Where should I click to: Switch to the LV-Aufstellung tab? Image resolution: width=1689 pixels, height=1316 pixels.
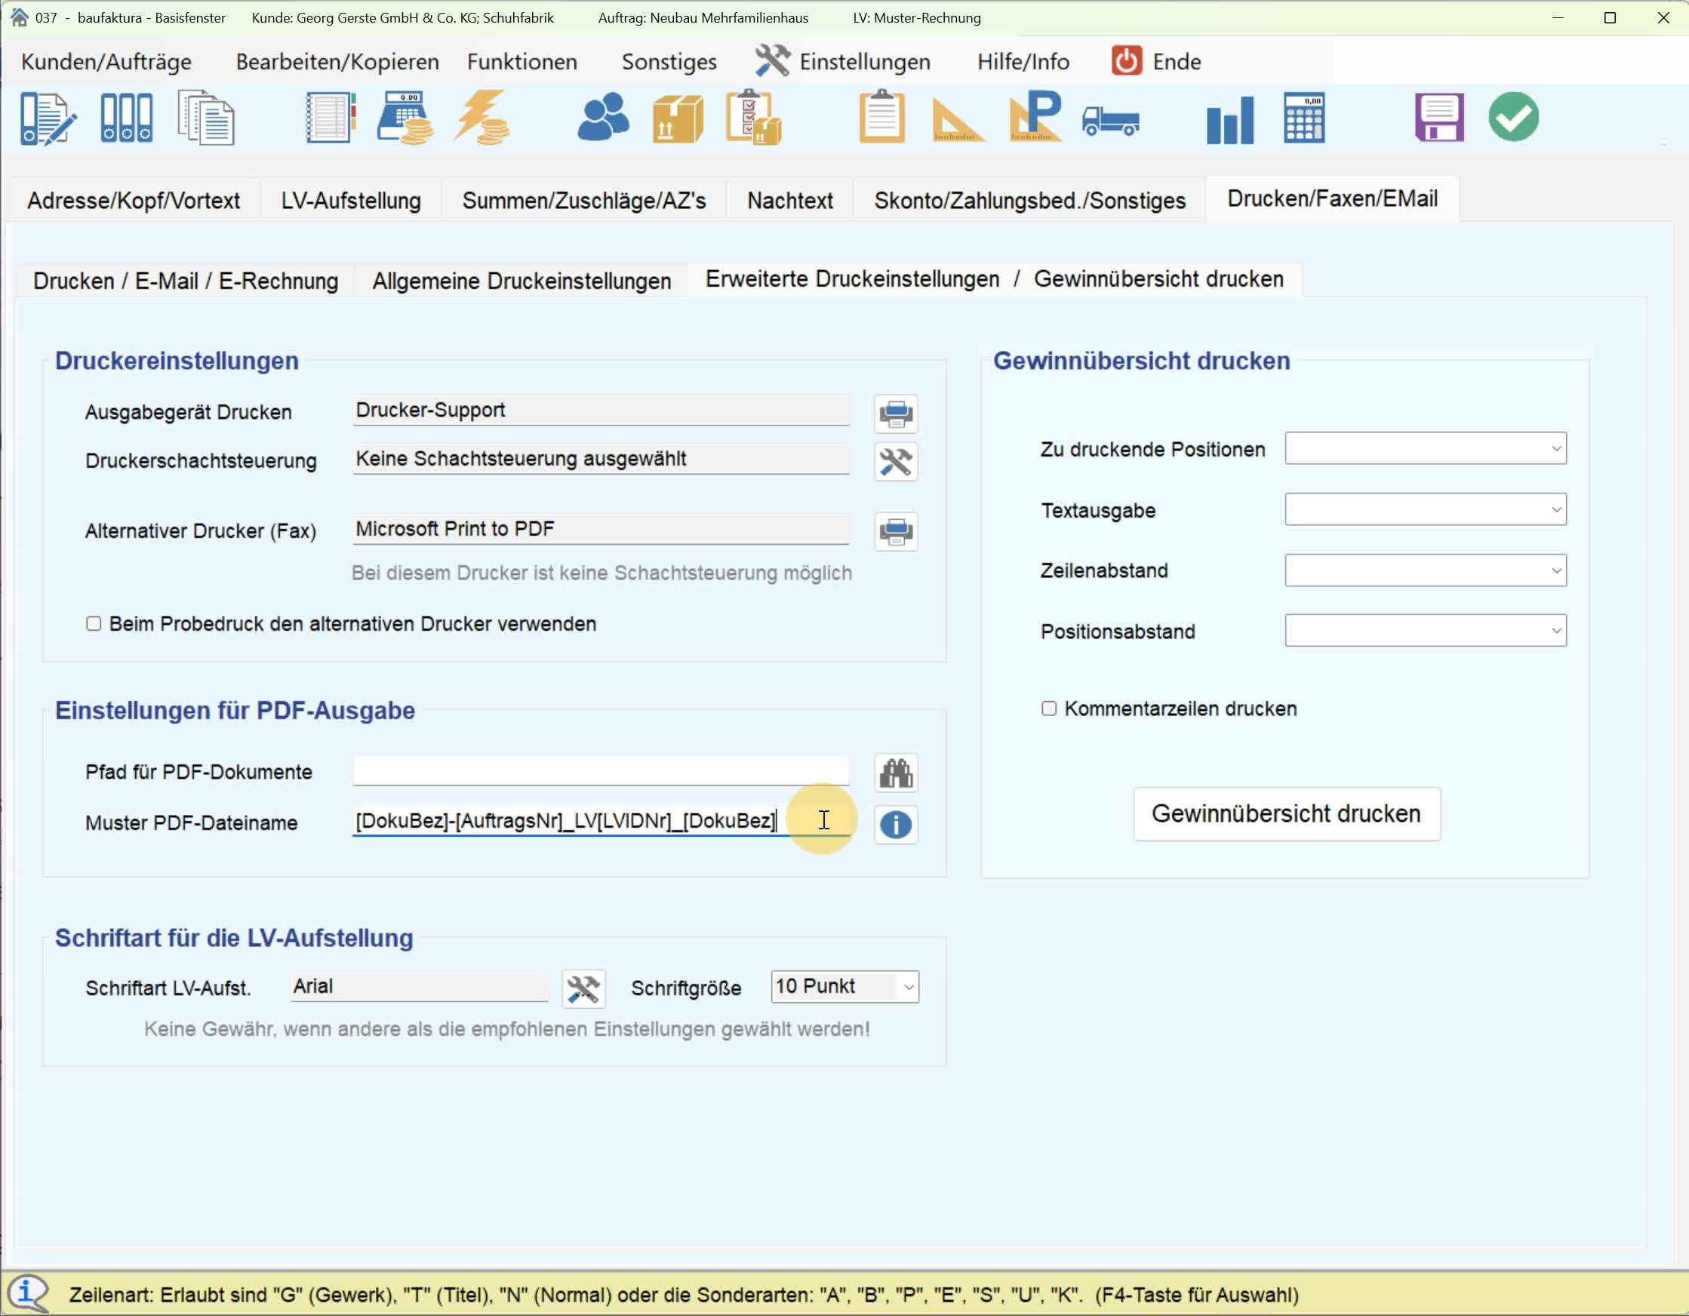[350, 201]
